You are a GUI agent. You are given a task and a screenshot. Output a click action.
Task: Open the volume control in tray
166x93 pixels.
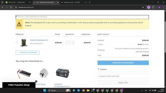(153, 90)
